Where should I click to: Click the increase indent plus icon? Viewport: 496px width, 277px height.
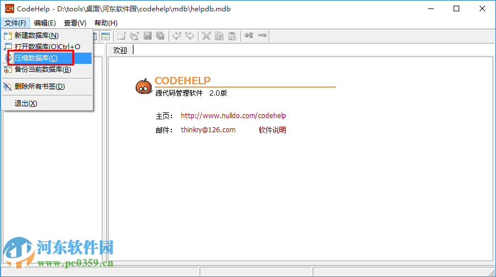pyautogui.click(x=249, y=36)
